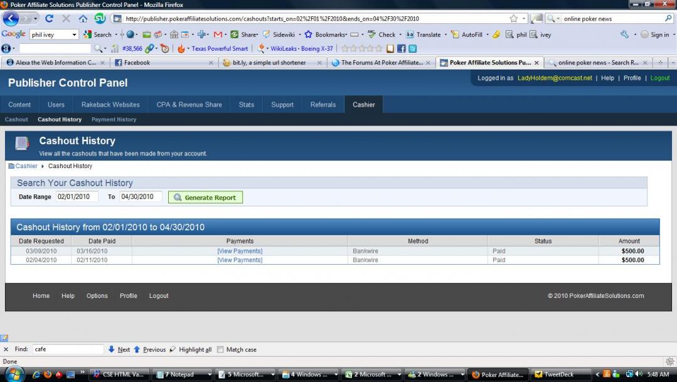Click the Gmail icon in Google toolbar

(218, 34)
